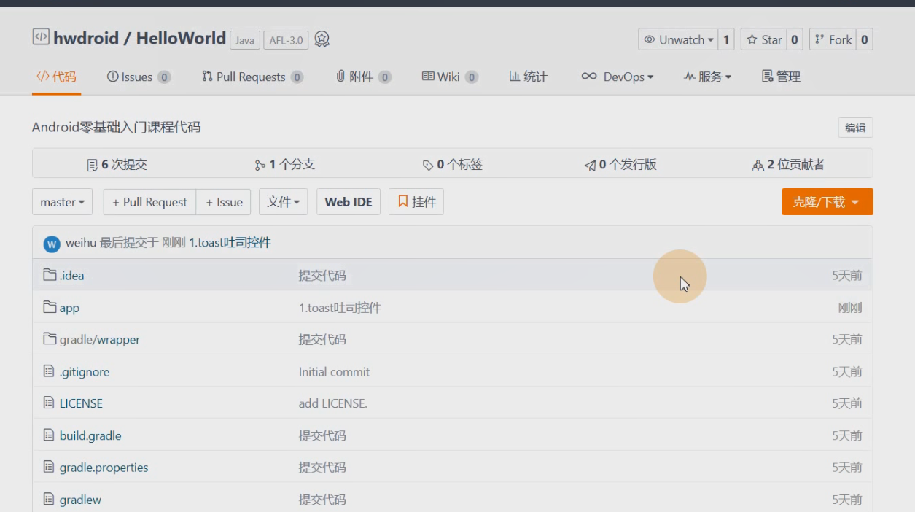The height and width of the screenshot is (512, 915).
Task: Open the 服务 services dropdown menu
Action: point(707,77)
